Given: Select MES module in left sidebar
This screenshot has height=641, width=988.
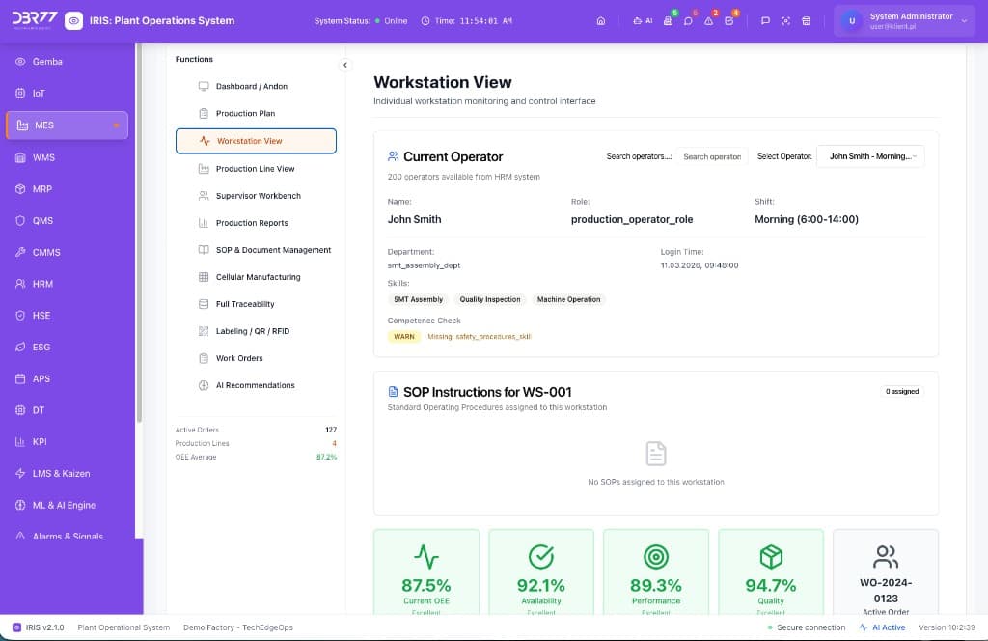Looking at the screenshot, I should (x=67, y=125).
